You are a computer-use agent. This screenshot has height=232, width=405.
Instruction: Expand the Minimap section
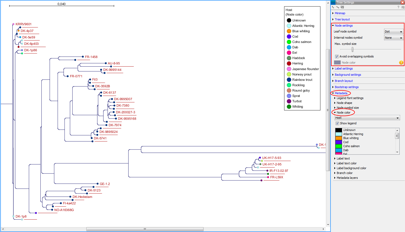click(340, 13)
